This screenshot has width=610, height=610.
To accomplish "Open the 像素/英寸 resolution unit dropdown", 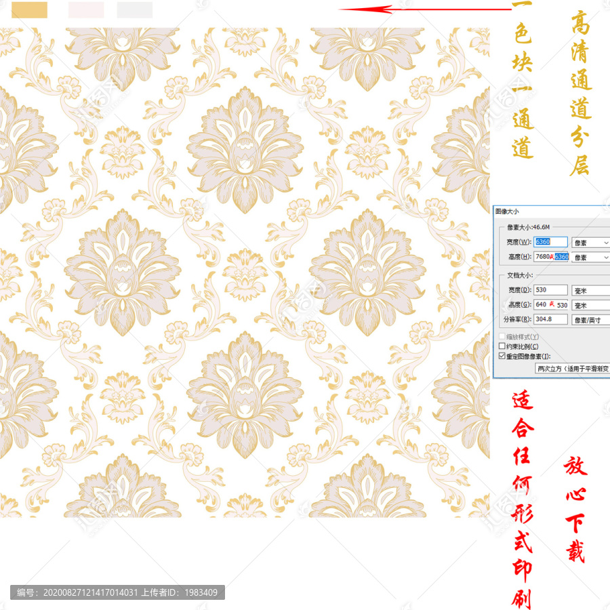I will [590, 320].
